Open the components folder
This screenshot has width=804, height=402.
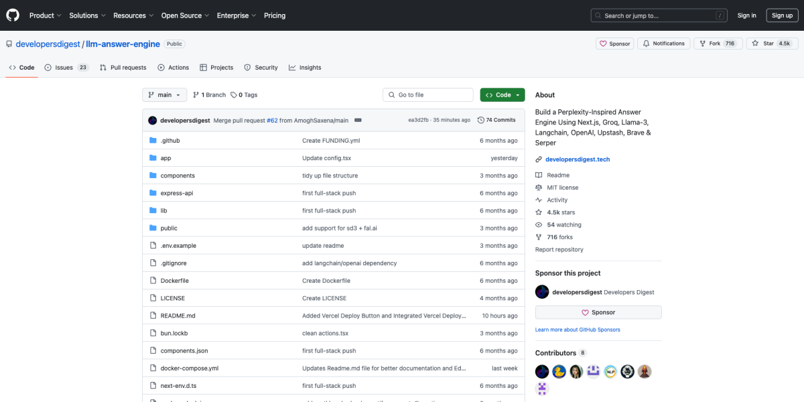coord(178,176)
